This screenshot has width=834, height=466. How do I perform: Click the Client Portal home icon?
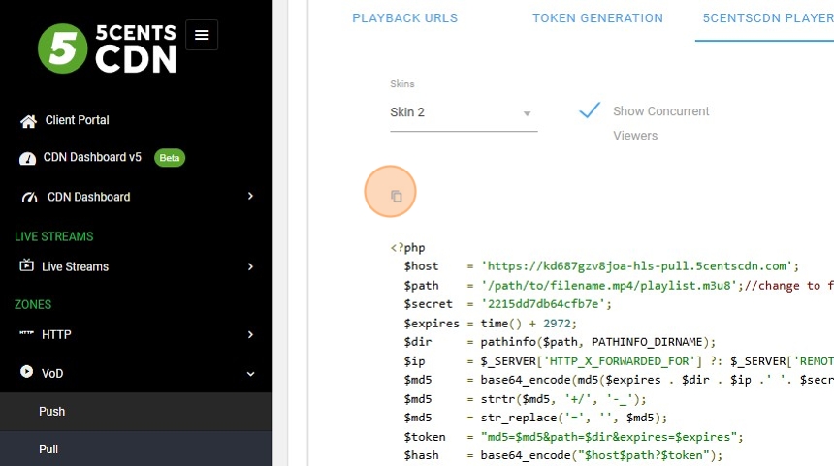click(x=29, y=121)
